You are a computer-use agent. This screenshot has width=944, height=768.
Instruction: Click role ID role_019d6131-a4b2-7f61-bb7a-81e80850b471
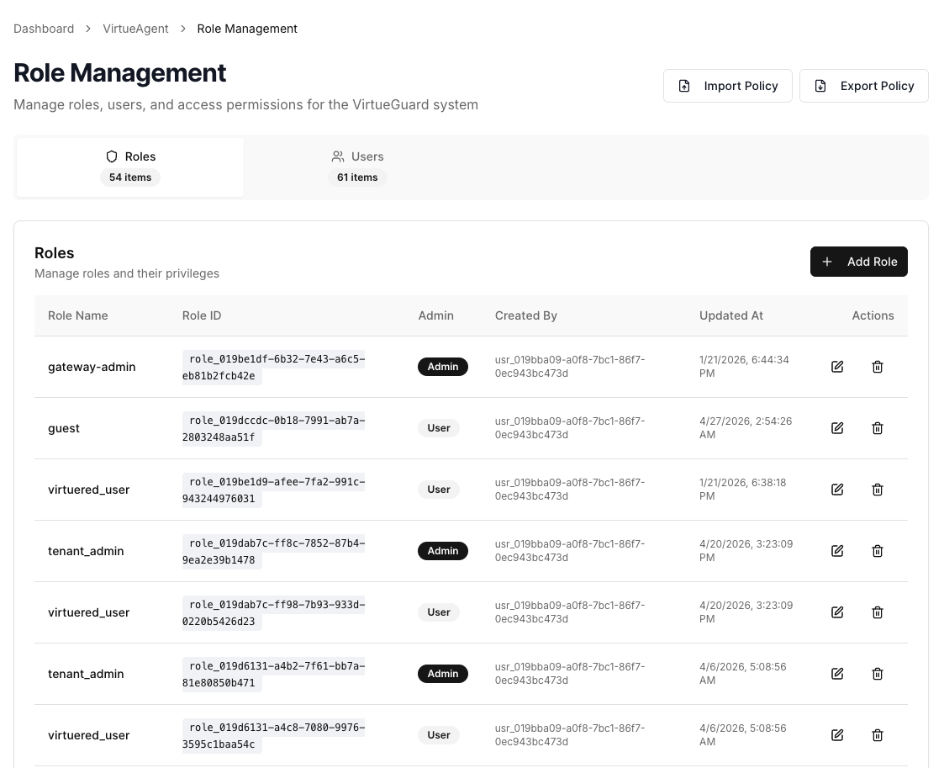click(x=273, y=675)
